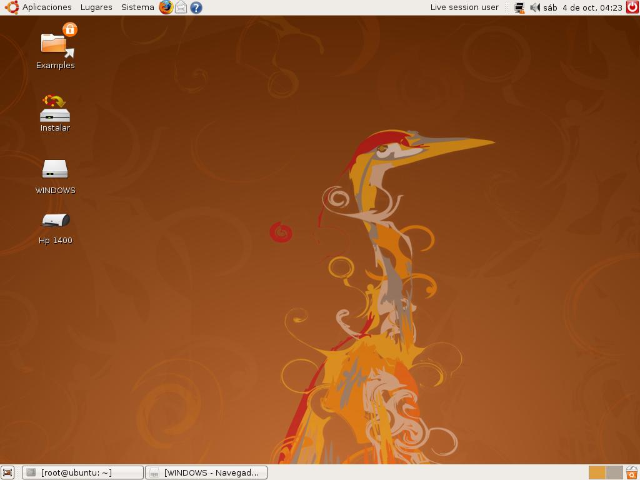Open the Evolution mail launcher icon
Screen dimensions: 640x480
(x=181, y=7)
